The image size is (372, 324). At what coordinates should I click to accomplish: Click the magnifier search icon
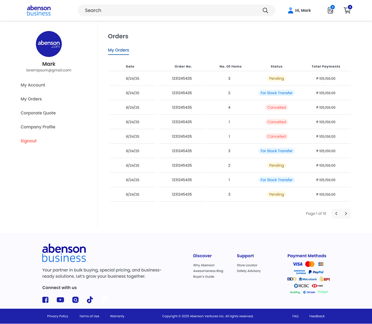pyautogui.click(x=265, y=10)
